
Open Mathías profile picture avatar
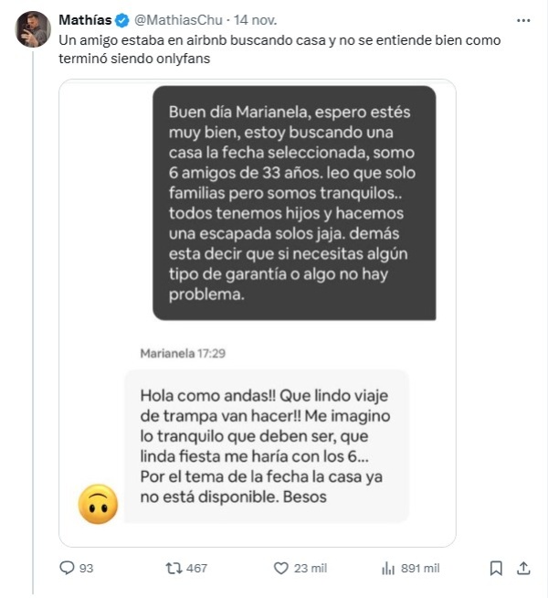32,29
